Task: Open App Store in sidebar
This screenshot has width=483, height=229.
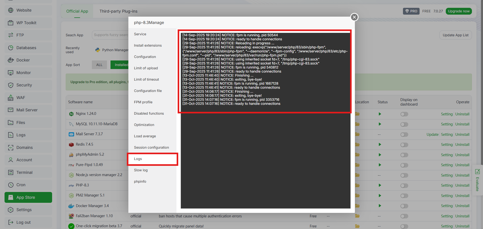Action: coord(28,197)
